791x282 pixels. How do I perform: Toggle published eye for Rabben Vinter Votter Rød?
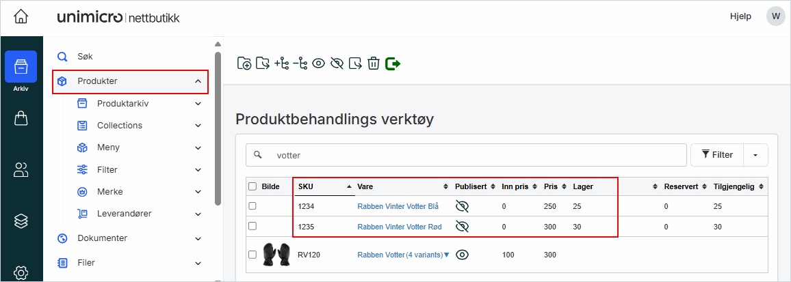(x=463, y=227)
